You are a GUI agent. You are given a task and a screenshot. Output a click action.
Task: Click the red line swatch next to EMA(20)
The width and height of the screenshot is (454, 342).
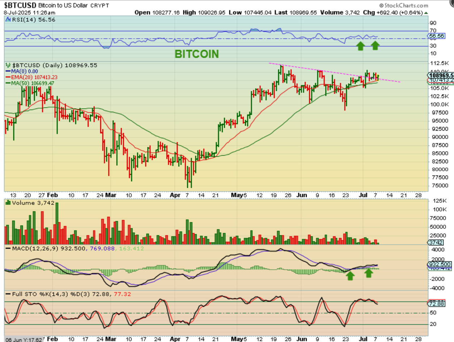click(x=8, y=77)
